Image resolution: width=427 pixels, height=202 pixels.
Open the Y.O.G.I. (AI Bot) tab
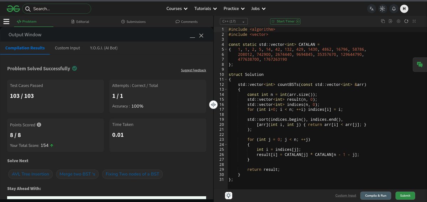pos(104,48)
